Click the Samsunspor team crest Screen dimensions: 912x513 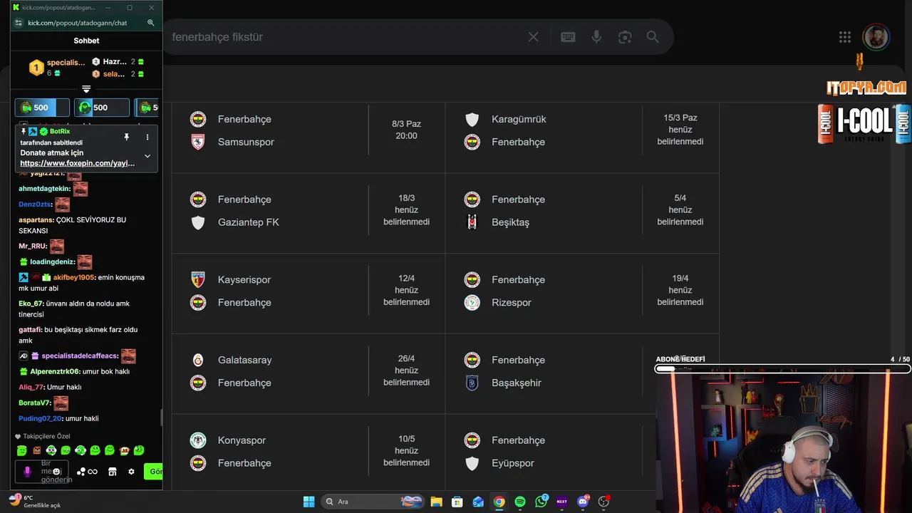tap(198, 142)
